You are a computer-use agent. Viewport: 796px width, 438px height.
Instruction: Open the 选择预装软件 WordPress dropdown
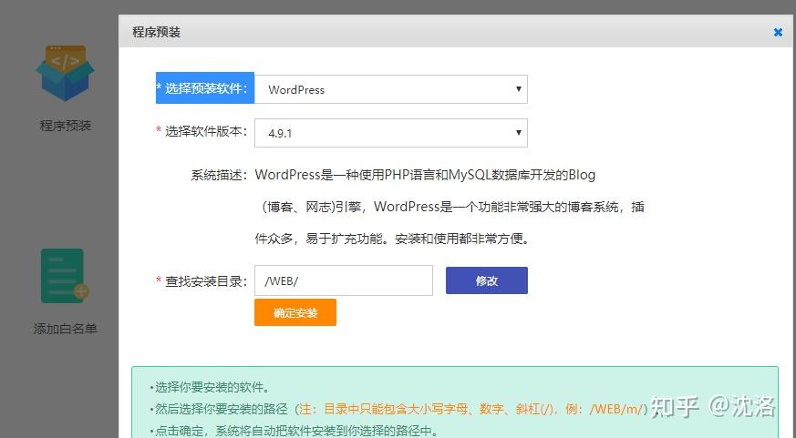pyautogui.click(x=391, y=89)
